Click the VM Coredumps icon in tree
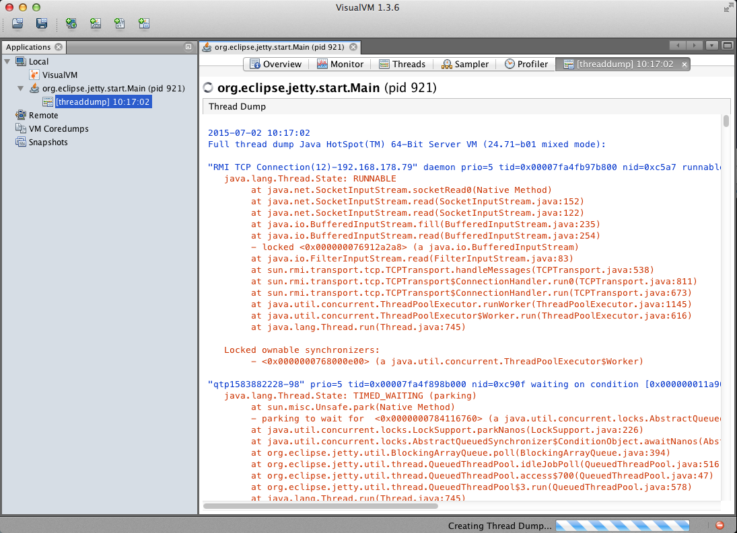 [21, 128]
